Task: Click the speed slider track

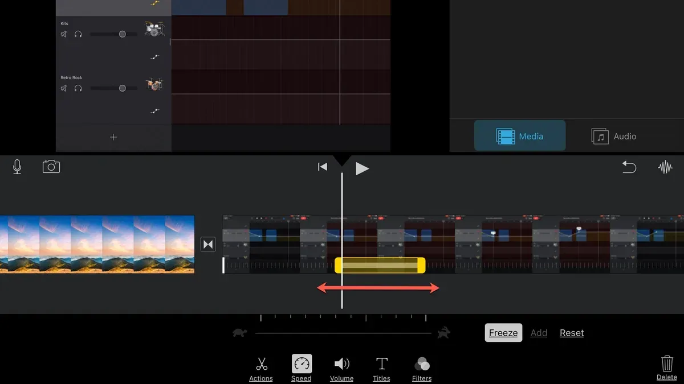Action: tap(343, 333)
